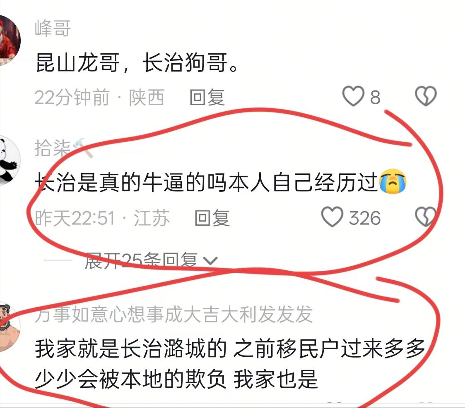Click the 326 like count
The height and width of the screenshot is (408, 465).
[364, 218]
